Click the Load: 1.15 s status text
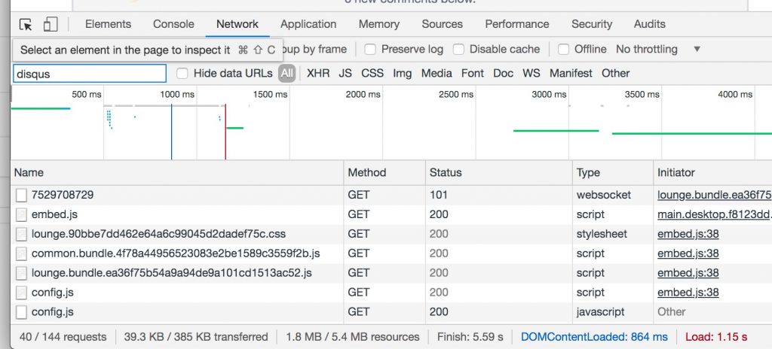Viewport: 772px width, 349px height. tap(716, 337)
